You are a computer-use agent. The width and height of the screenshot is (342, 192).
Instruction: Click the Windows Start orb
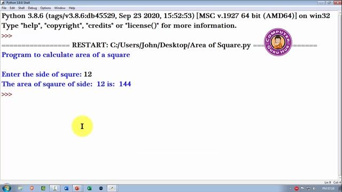pyautogui.click(x=6, y=188)
